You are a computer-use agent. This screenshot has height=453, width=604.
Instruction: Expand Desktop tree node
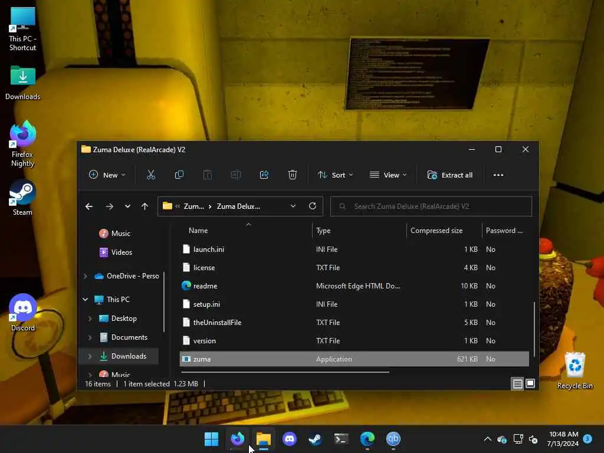(90, 319)
